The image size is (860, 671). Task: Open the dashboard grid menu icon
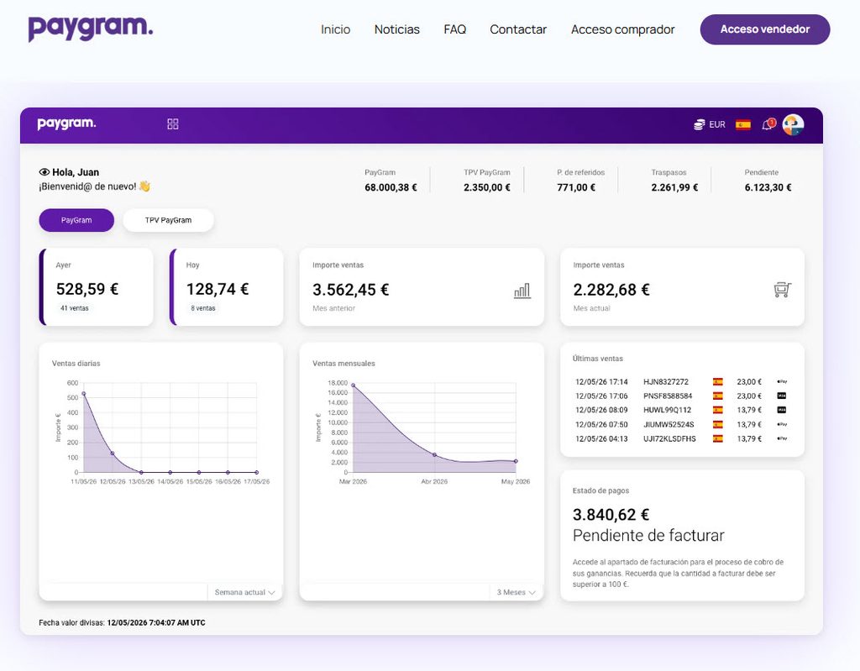point(173,124)
